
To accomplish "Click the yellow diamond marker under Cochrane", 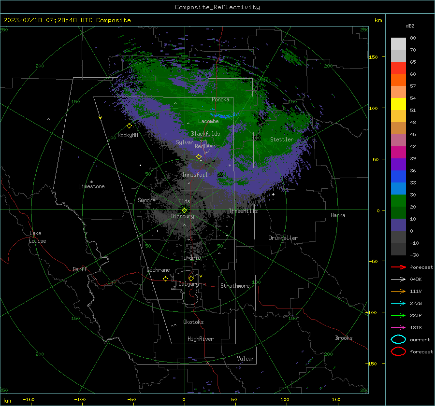I will pyautogui.click(x=165, y=279).
